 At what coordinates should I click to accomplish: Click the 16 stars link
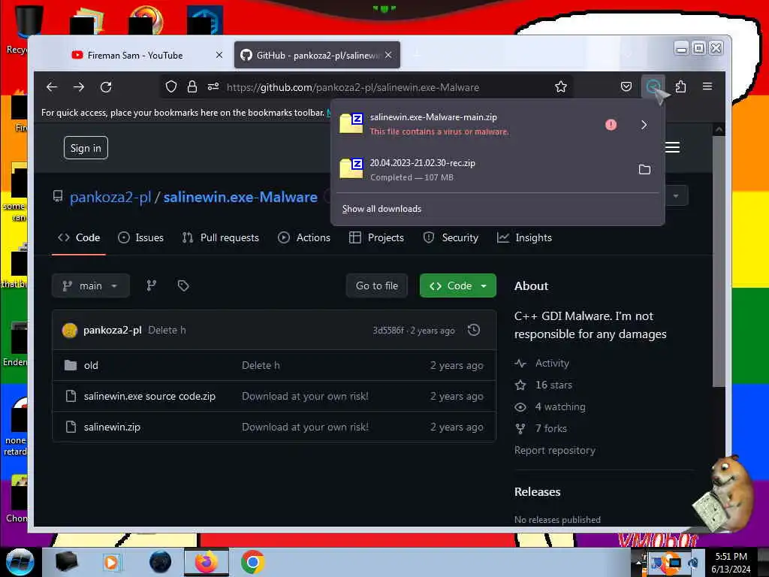point(553,385)
